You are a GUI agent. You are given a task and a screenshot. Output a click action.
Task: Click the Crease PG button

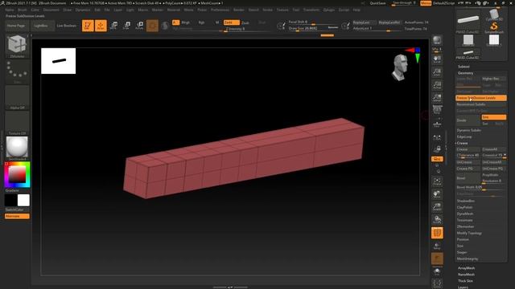click(468, 169)
